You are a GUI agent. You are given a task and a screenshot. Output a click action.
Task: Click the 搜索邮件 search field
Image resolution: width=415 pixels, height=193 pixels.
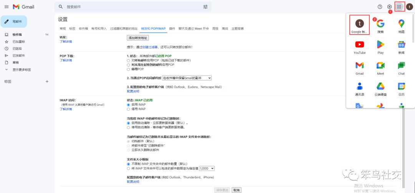131,7
